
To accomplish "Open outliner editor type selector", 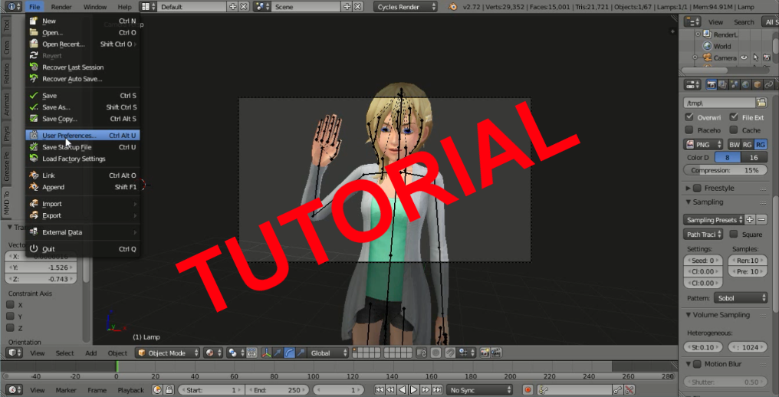I will [x=692, y=22].
